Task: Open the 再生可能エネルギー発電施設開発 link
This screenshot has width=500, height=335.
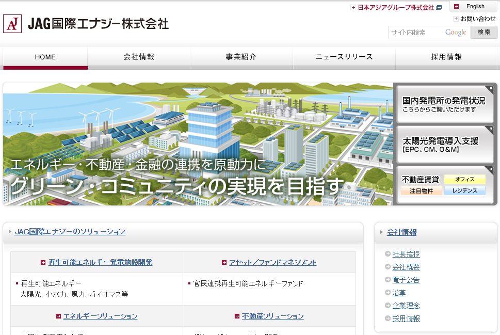Action: (101, 263)
